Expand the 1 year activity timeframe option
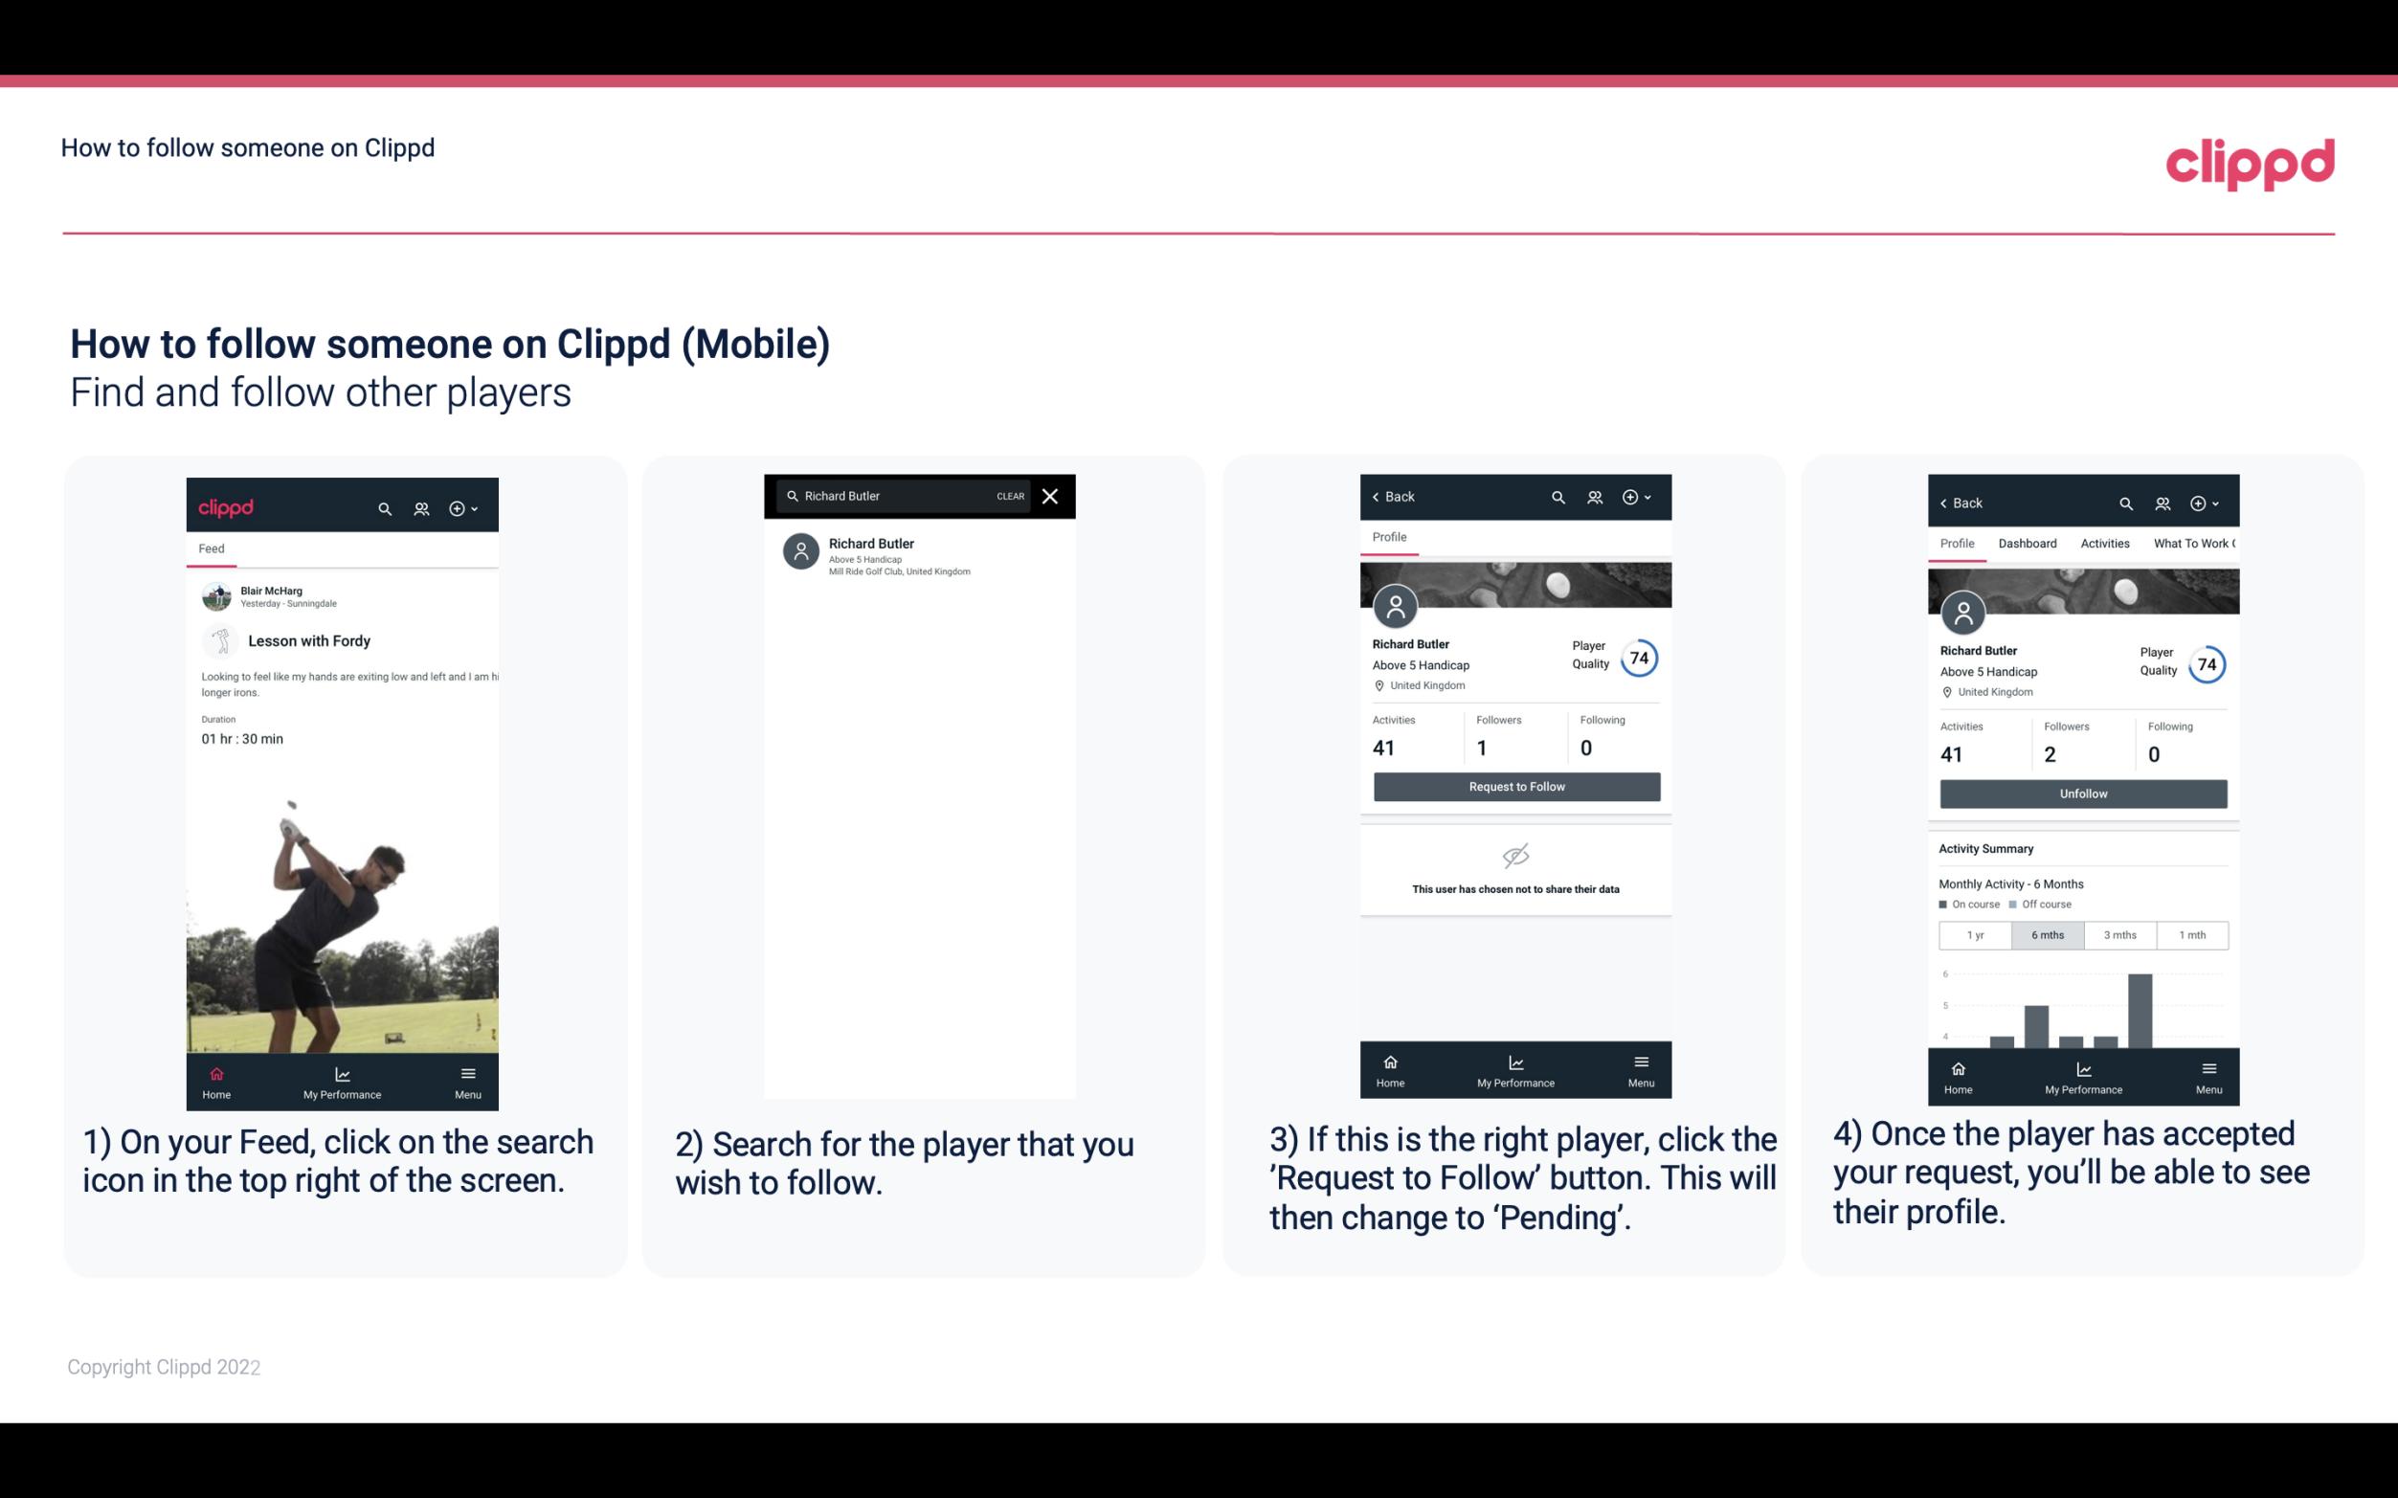Image resolution: width=2398 pixels, height=1498 pixels. [1975, 933]
